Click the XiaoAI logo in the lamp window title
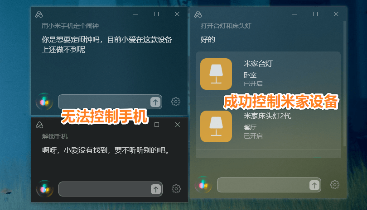The height and width of the screenshot is (210, 367). pos(198,14)
